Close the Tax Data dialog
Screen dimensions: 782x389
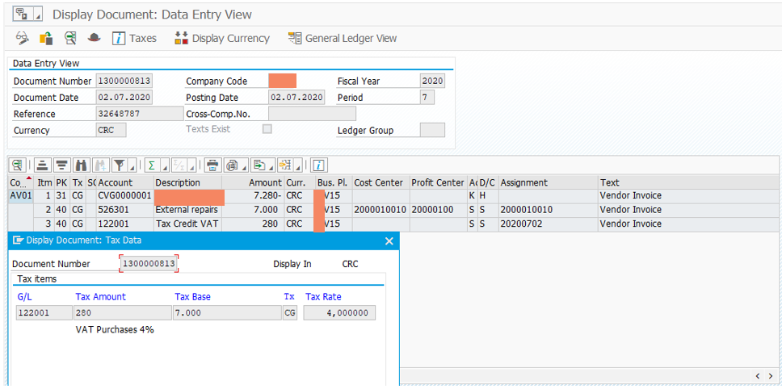click(389, 241)
